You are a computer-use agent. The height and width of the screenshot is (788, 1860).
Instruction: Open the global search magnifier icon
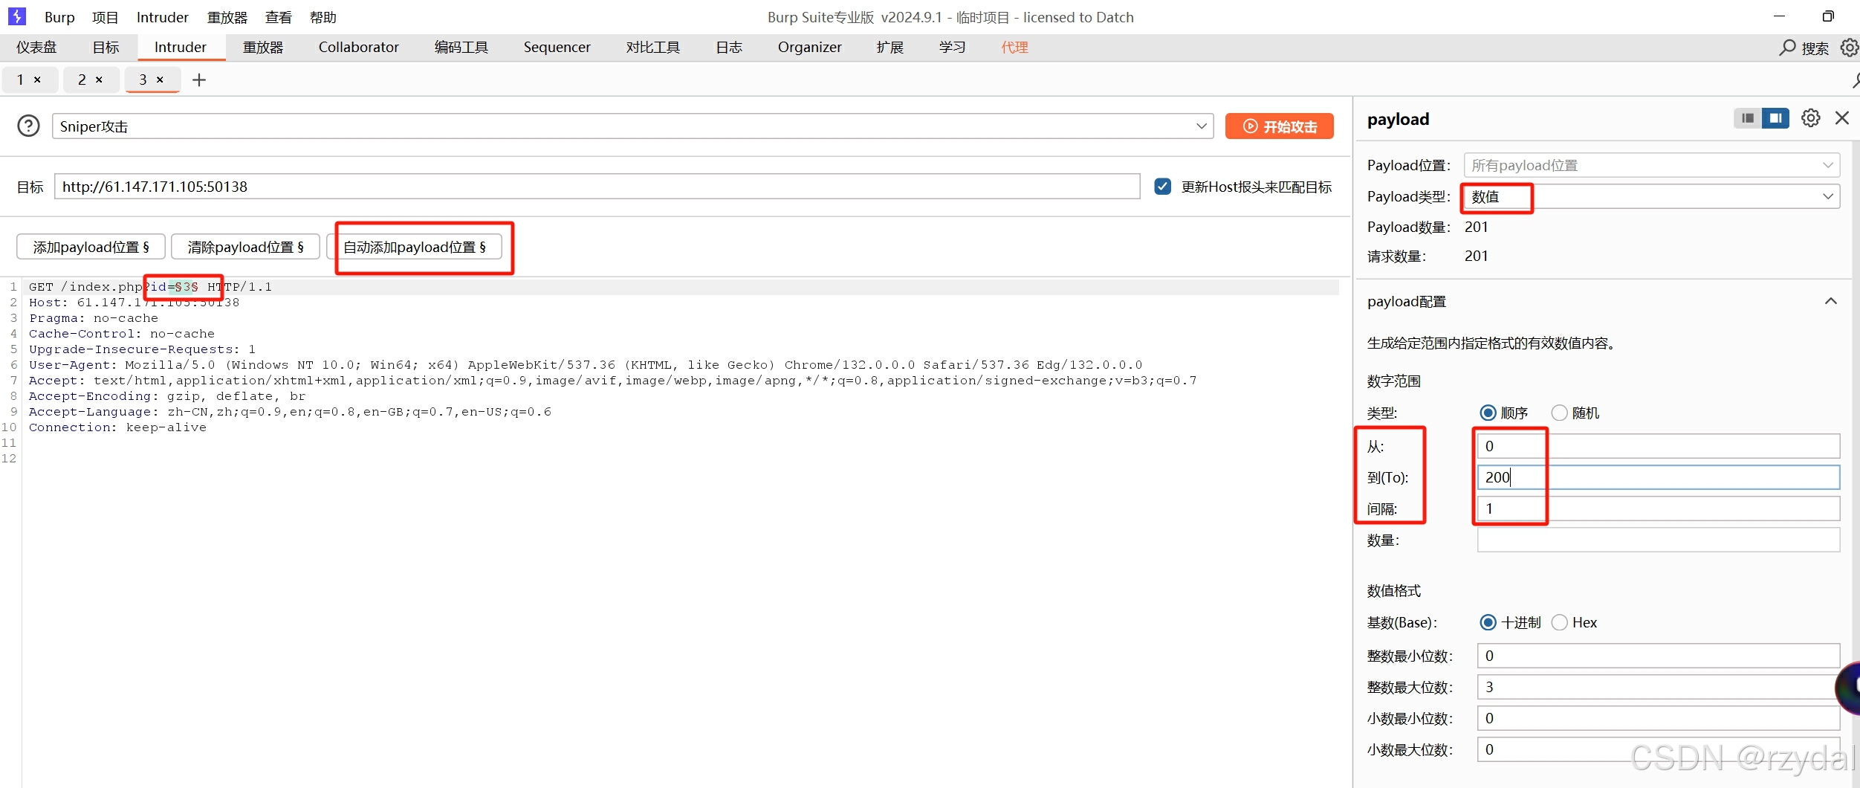tap(1787, 48)
